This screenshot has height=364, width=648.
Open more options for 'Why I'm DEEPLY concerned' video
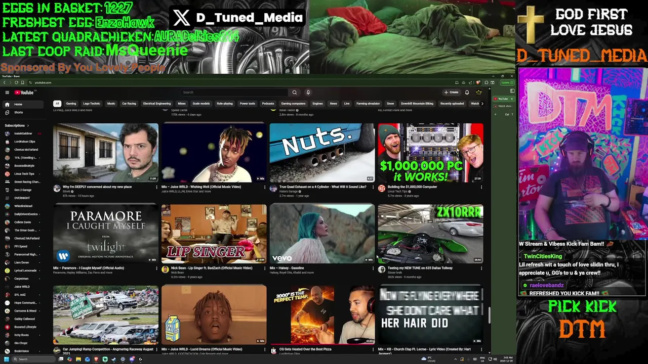156,187
